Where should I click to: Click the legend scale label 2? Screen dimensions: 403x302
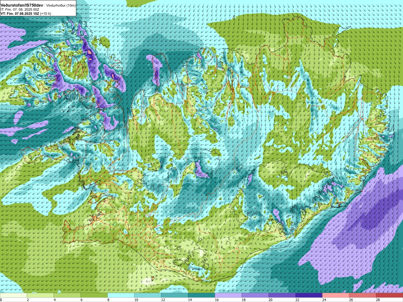coord(28,300)
